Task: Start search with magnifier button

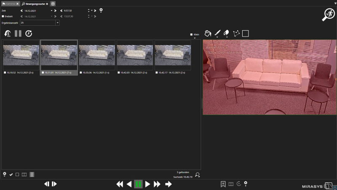Action: click(x=197, y=175)
